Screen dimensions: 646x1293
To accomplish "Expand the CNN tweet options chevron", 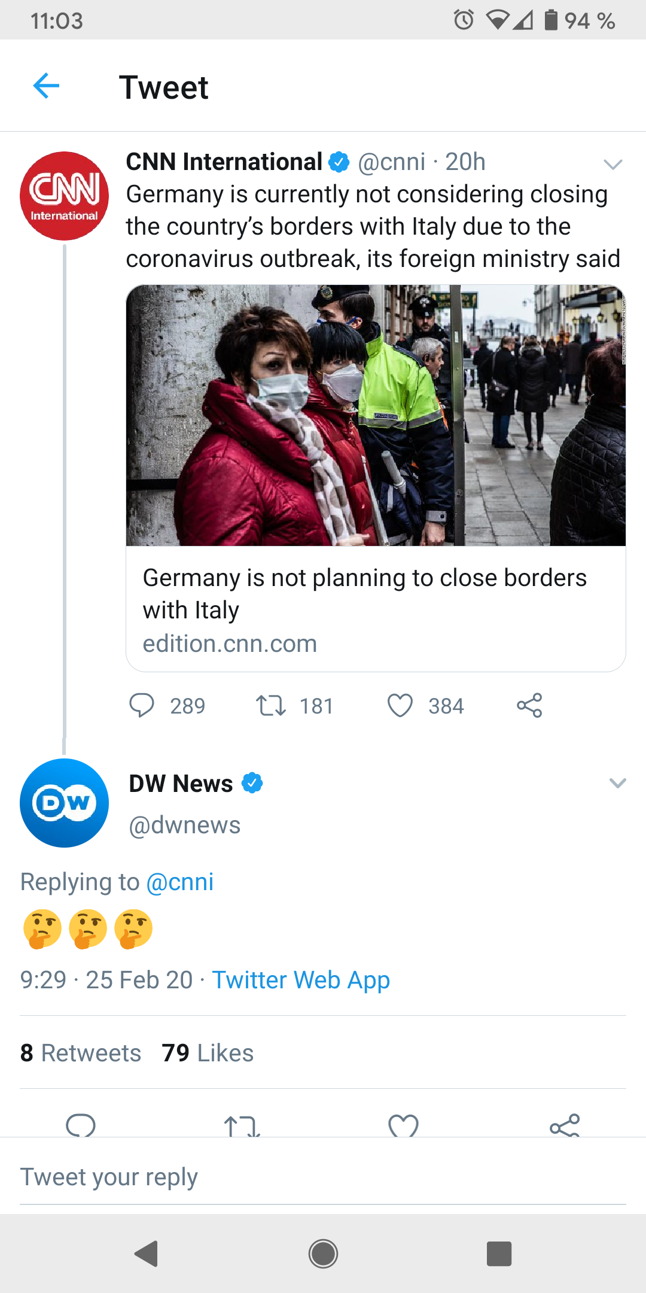I will 613,164.
